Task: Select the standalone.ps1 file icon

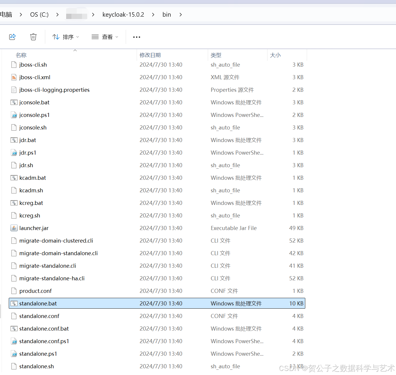Action: pyautogui.click(x=14, y=354)
